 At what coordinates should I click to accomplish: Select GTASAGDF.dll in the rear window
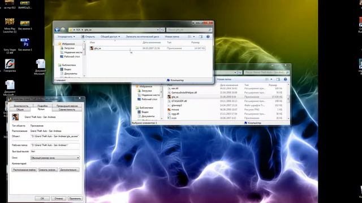click(179, 101)
